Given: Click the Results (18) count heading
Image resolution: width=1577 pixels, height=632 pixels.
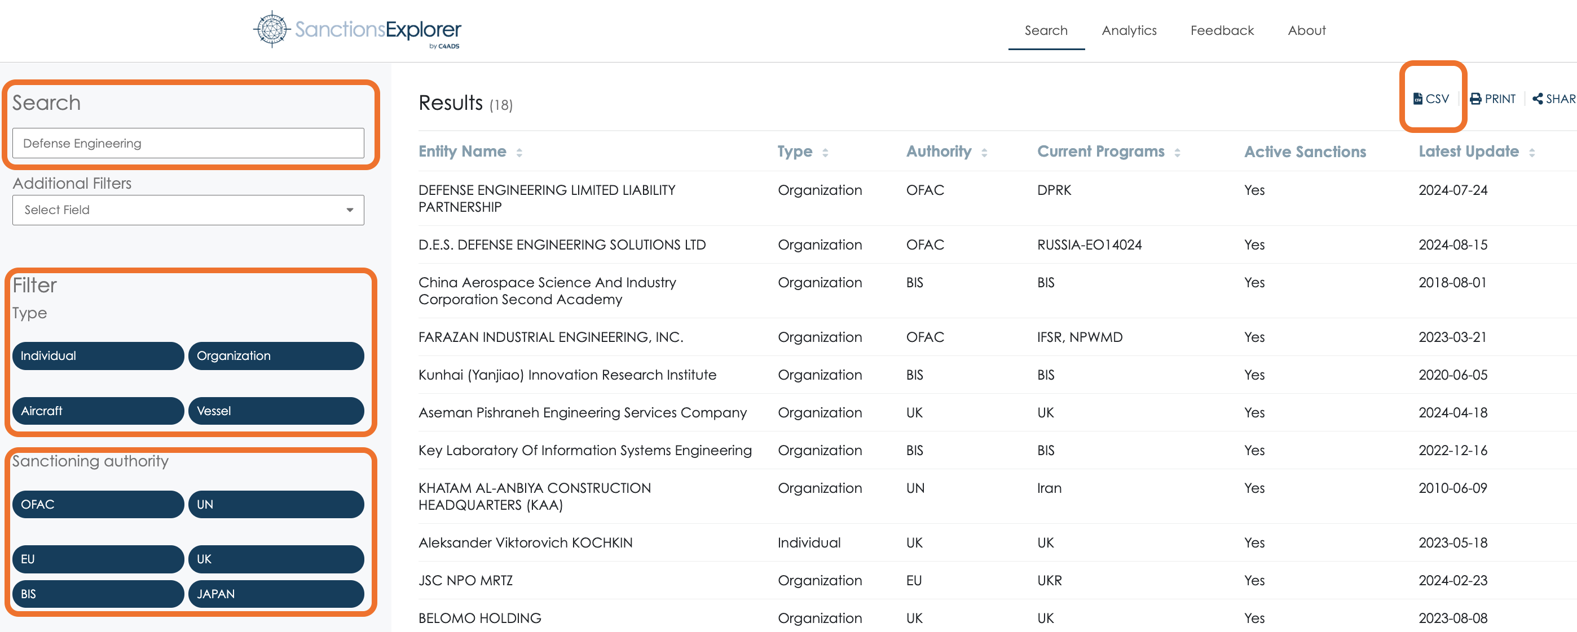Looking at the screenshot, I should (x=465, y=103).
